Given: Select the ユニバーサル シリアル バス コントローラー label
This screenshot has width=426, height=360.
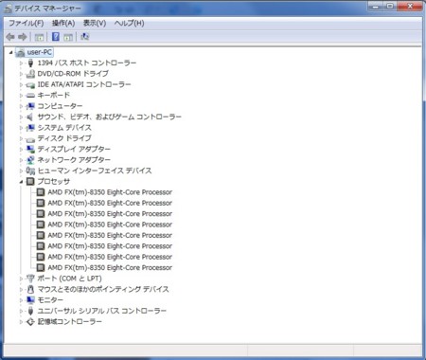Looking at the screenshot, I should tap(101, 311).
